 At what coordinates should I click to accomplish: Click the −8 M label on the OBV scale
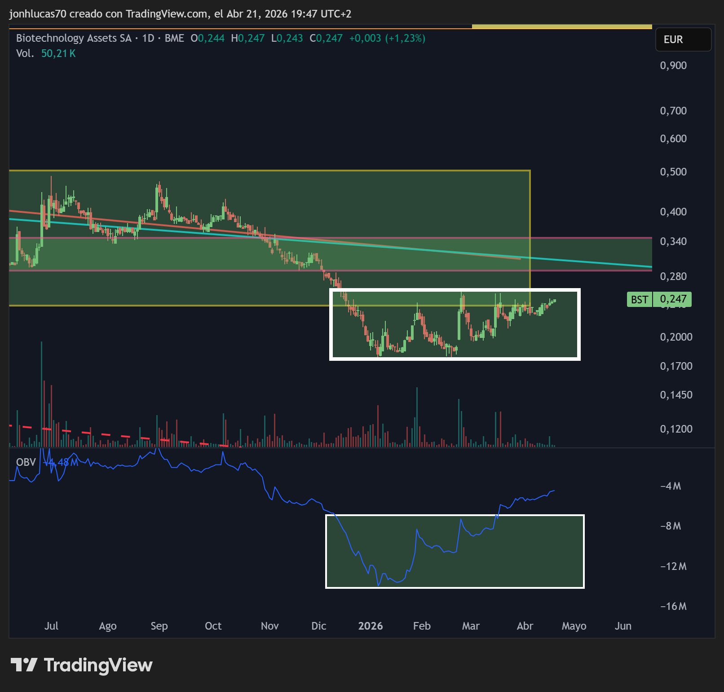tap(671, 526)
